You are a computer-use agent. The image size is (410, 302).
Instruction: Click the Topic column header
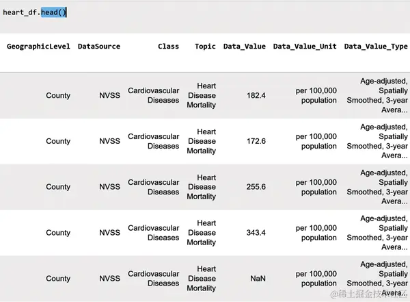tap(205, 47)
